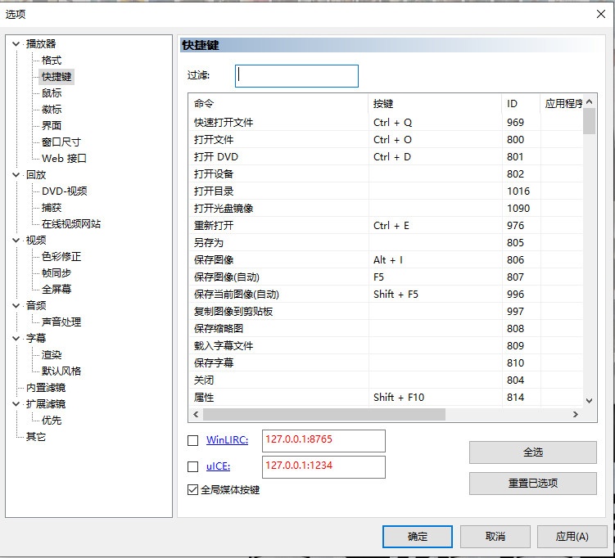This screenshot has height=558, width=615.
Task: Collapse the 视频 tree node
Action: (16, 241)
